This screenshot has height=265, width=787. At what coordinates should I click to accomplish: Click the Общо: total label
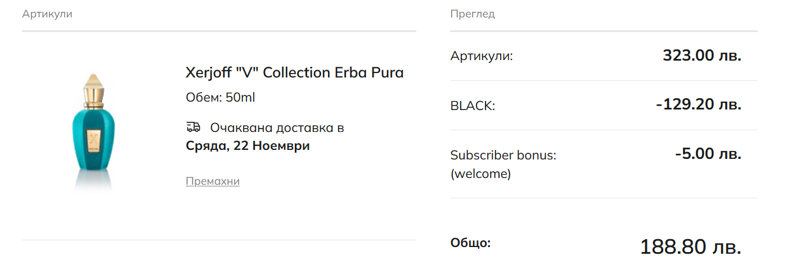pyautogui.click(x=470, y=243)
